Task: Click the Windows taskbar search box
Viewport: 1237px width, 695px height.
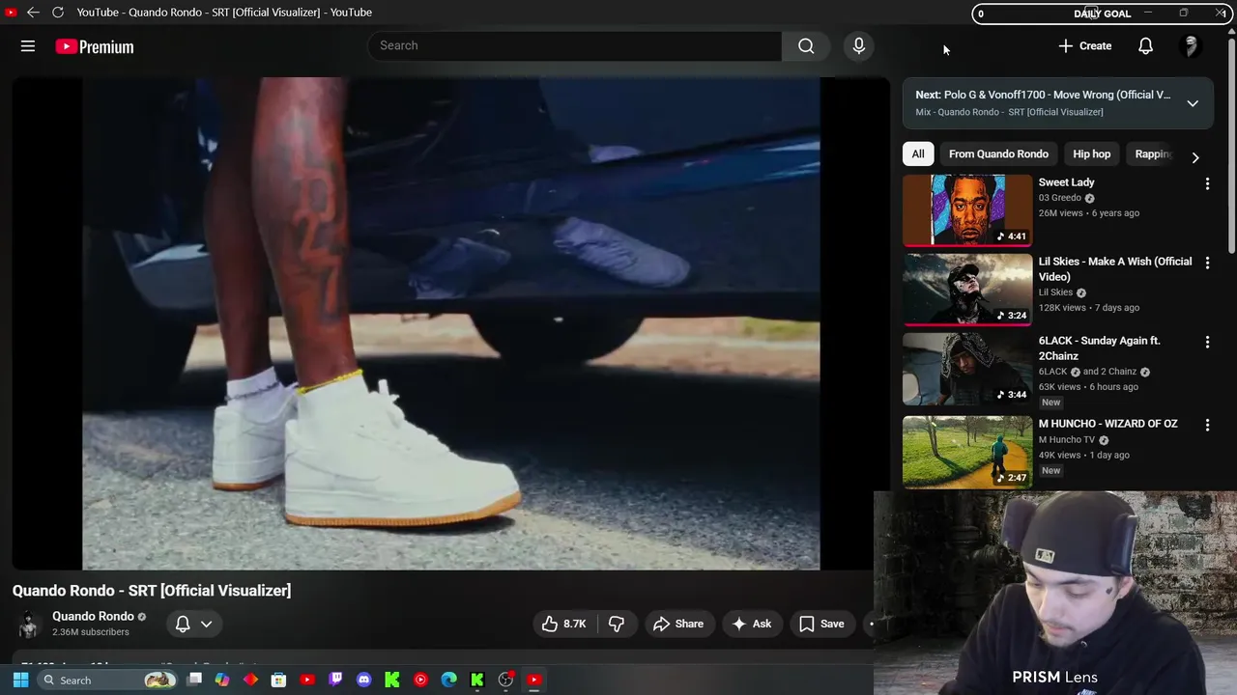Action: [106, 680]
